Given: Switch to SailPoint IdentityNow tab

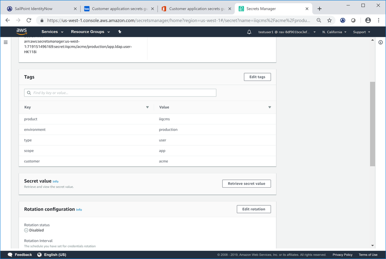Looking at the screenshot, I should [39, 8].
